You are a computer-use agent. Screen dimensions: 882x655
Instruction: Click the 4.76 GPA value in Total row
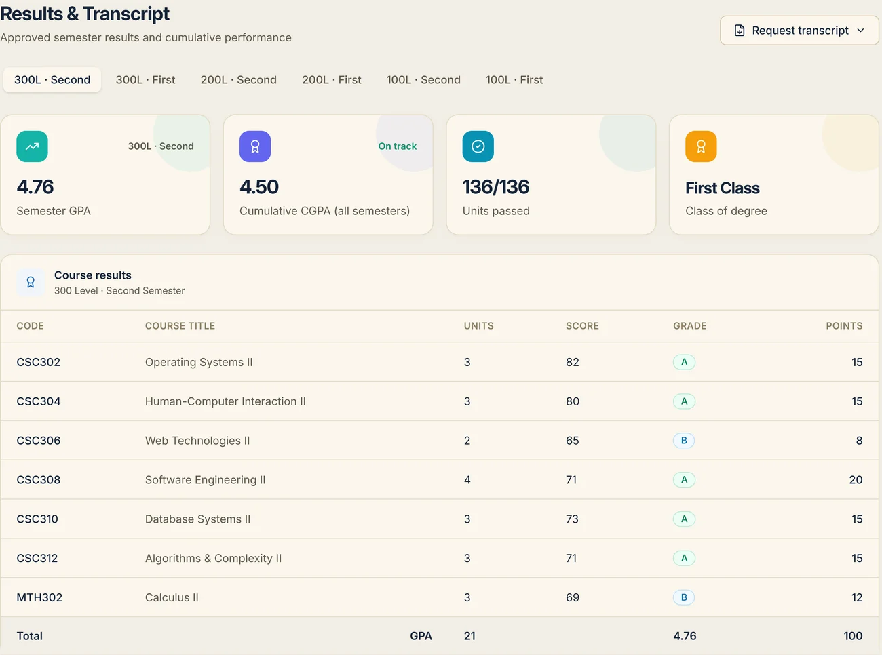685,636
